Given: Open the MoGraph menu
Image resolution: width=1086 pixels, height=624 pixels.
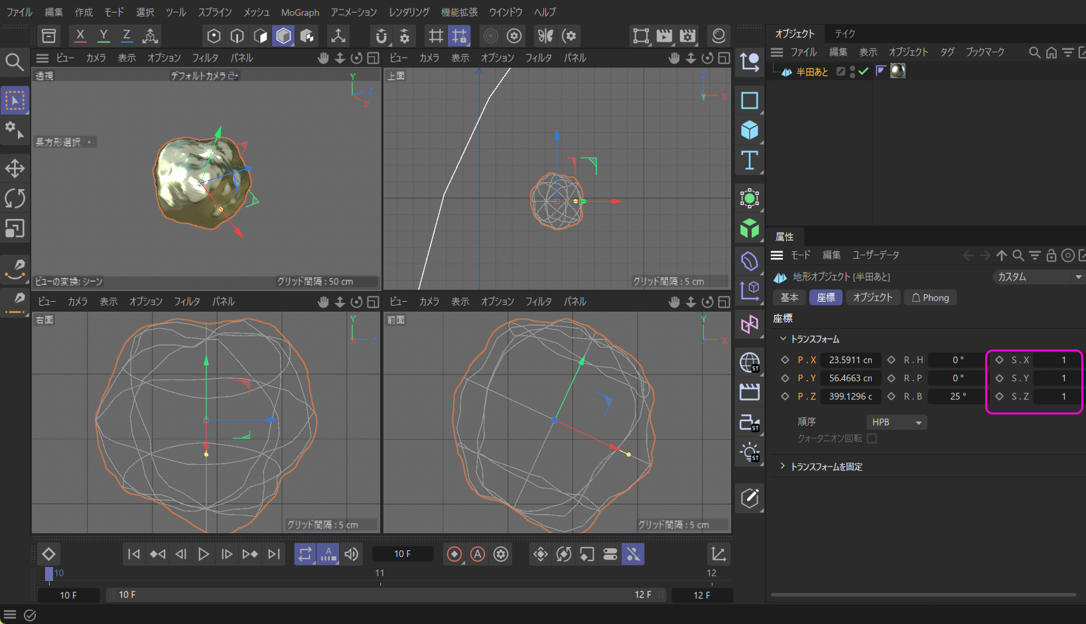Looking at the screenshot, I should click(300, 12).
